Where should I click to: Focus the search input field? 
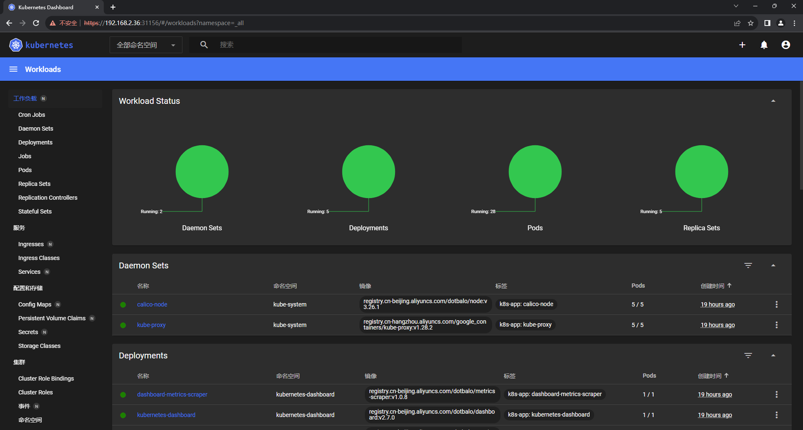(x=338, y=45)
